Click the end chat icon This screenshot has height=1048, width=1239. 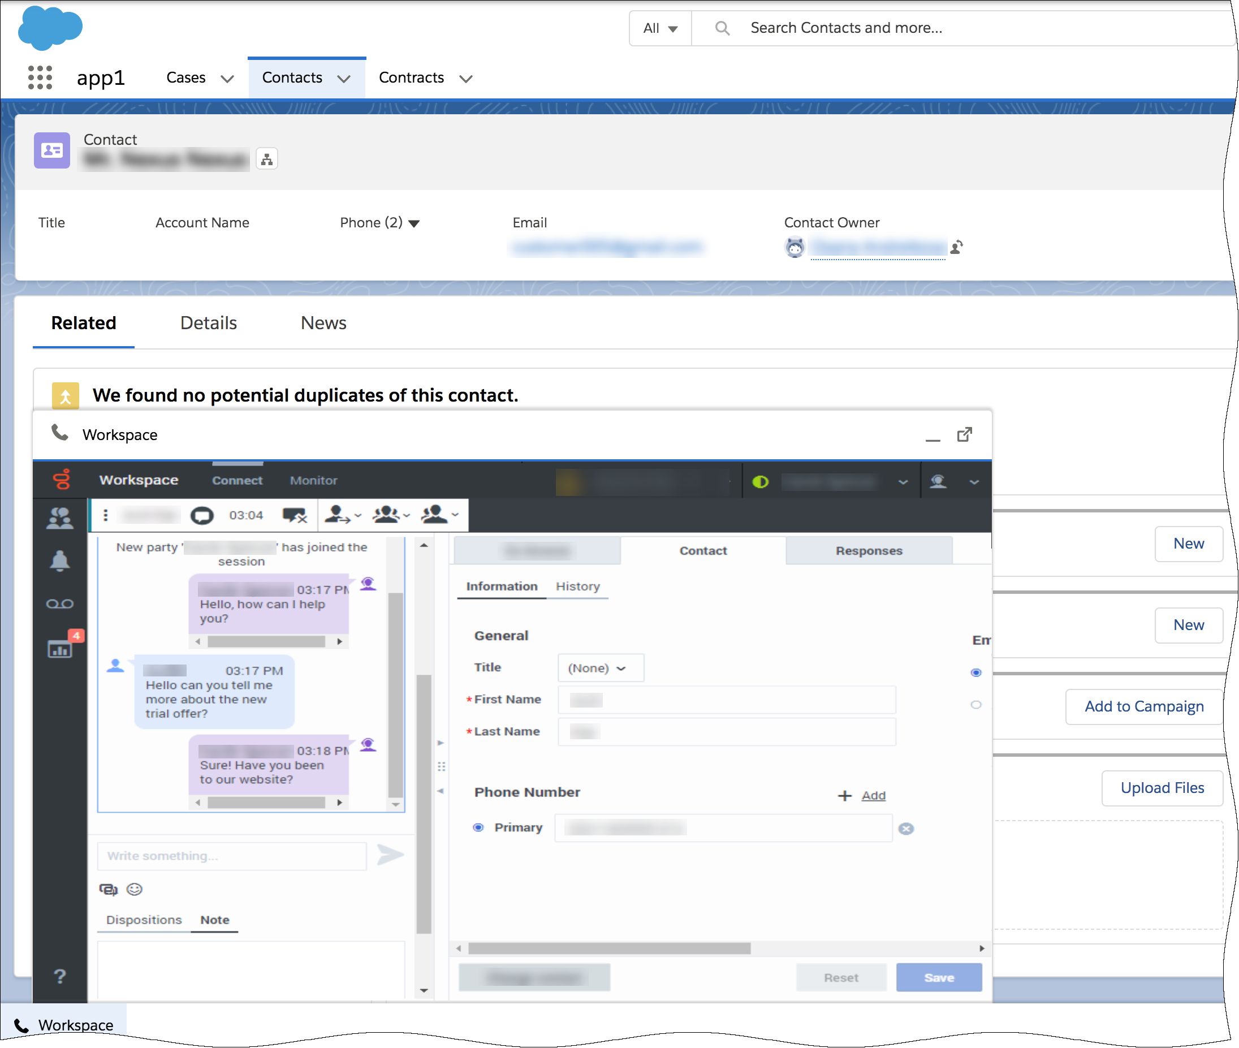coord(295,516)
